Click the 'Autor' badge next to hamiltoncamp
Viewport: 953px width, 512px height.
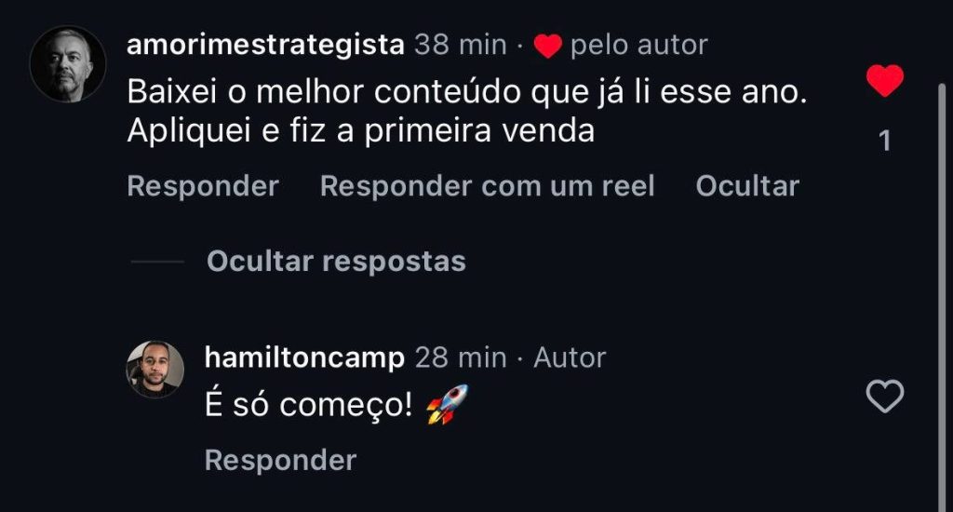(x=570, y=357)
